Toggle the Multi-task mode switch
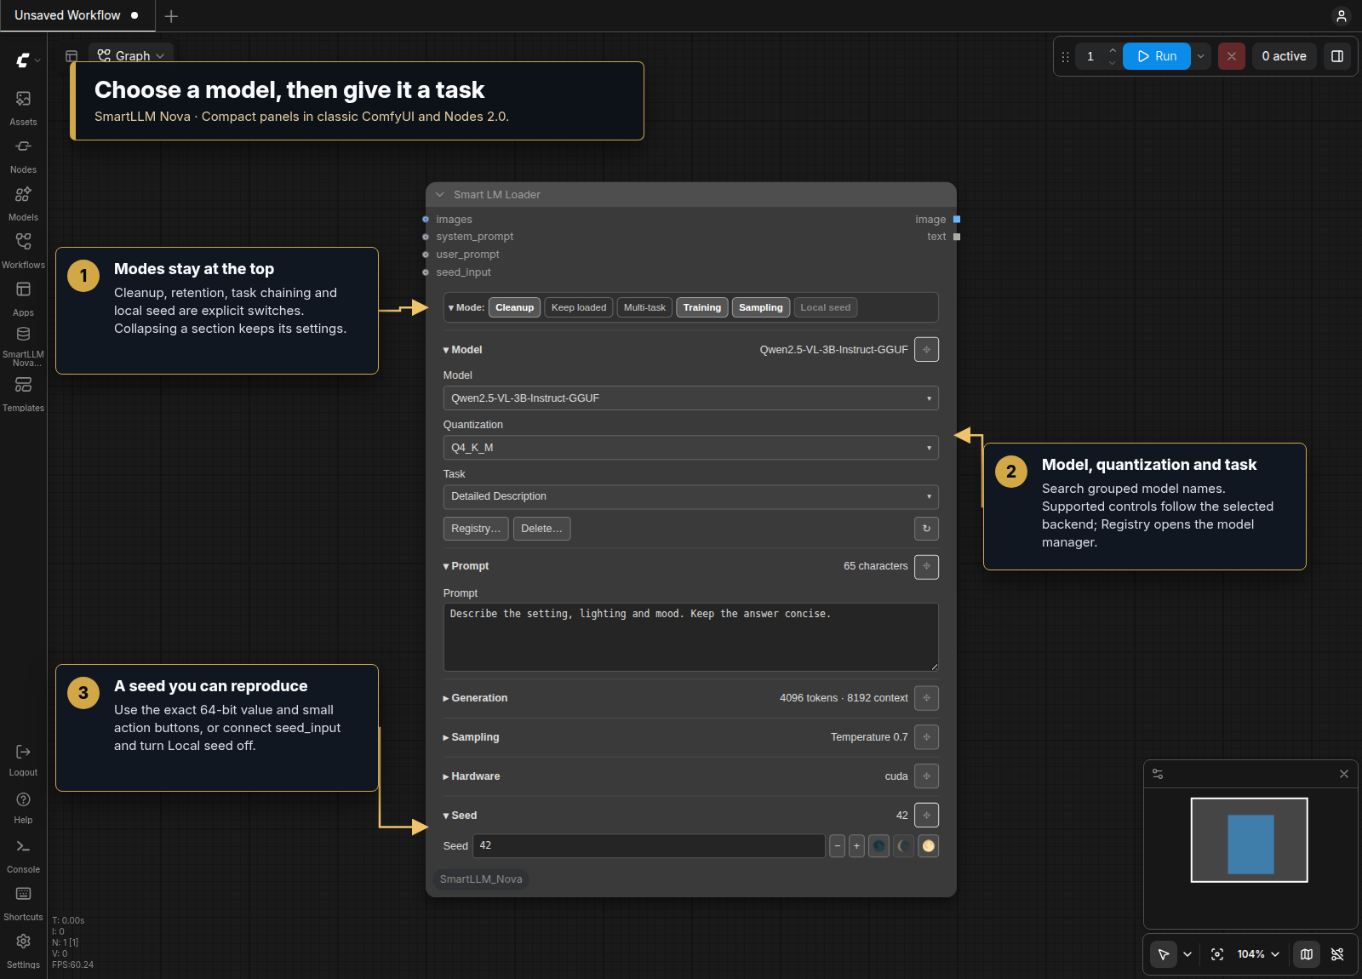 [x=644, y=307]
